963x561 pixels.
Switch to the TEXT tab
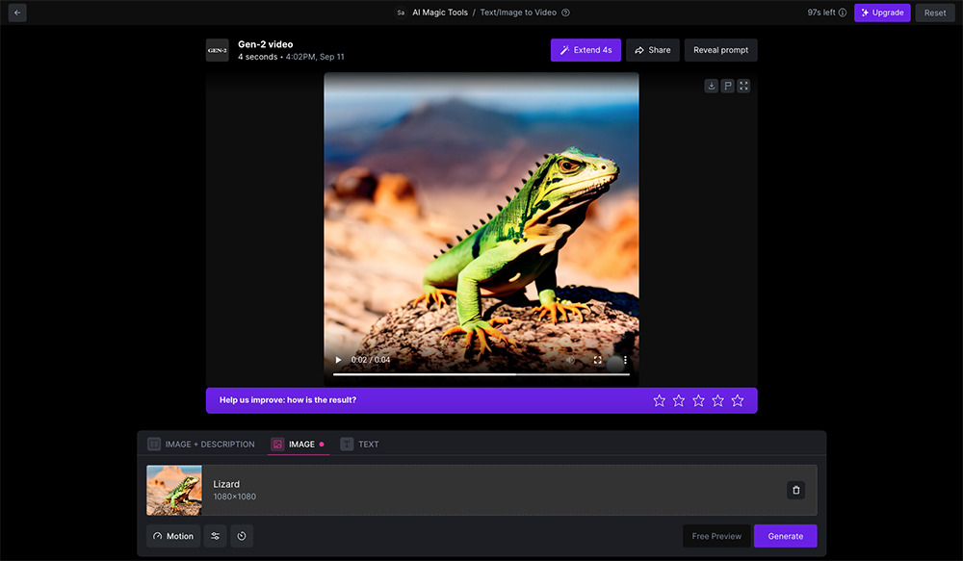[360, 444]
